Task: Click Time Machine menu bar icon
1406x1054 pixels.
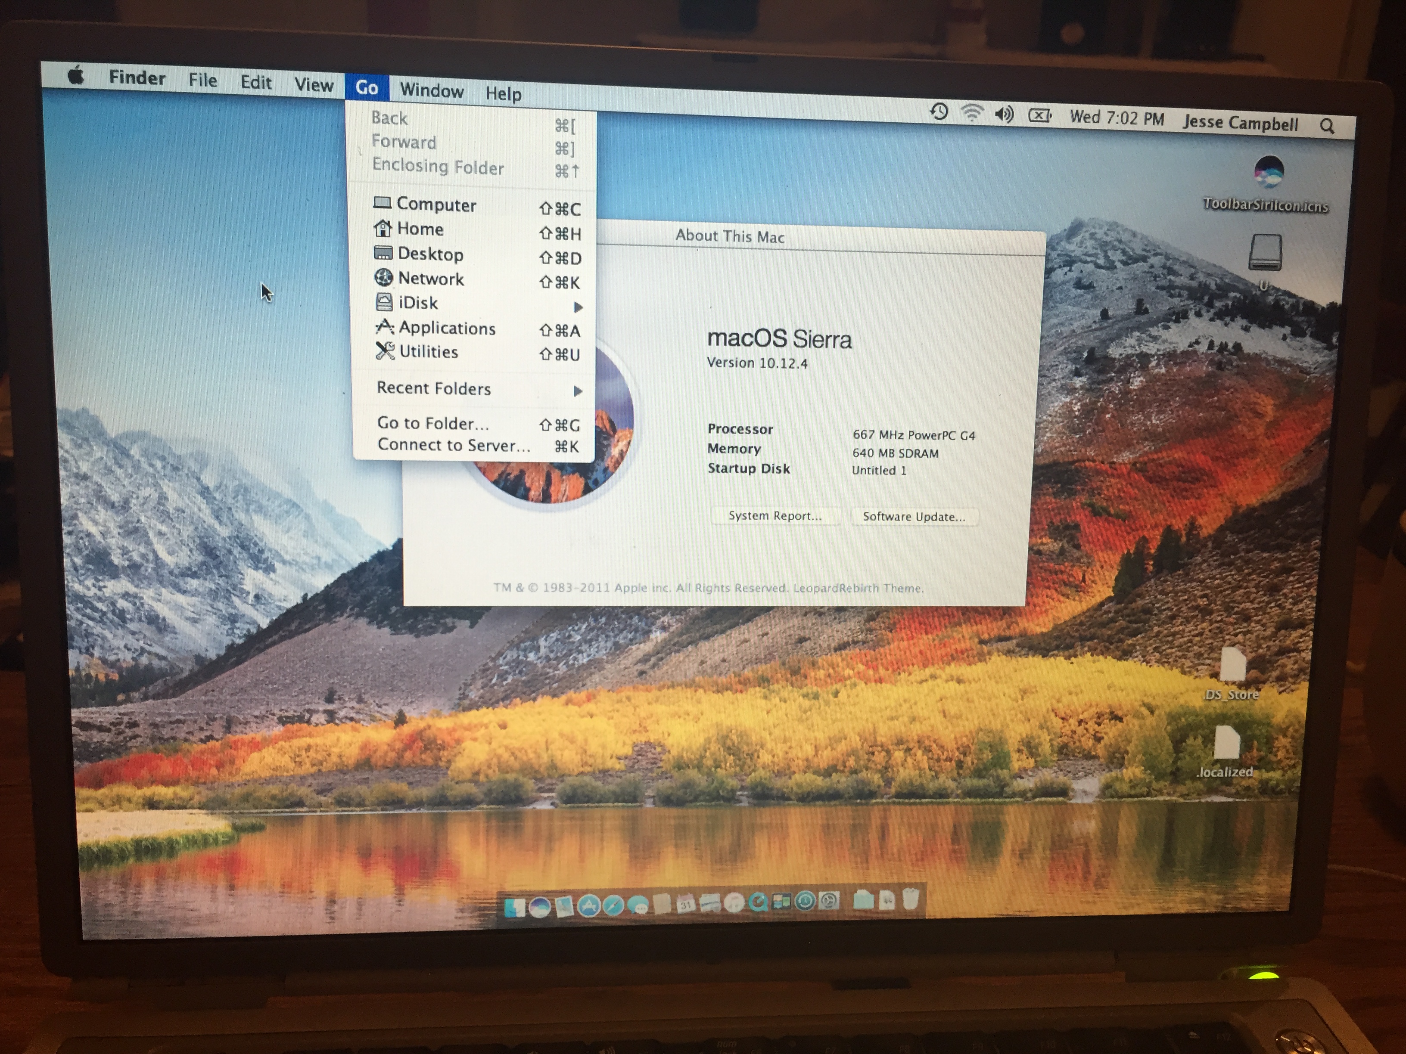Action: click(939, 112)
